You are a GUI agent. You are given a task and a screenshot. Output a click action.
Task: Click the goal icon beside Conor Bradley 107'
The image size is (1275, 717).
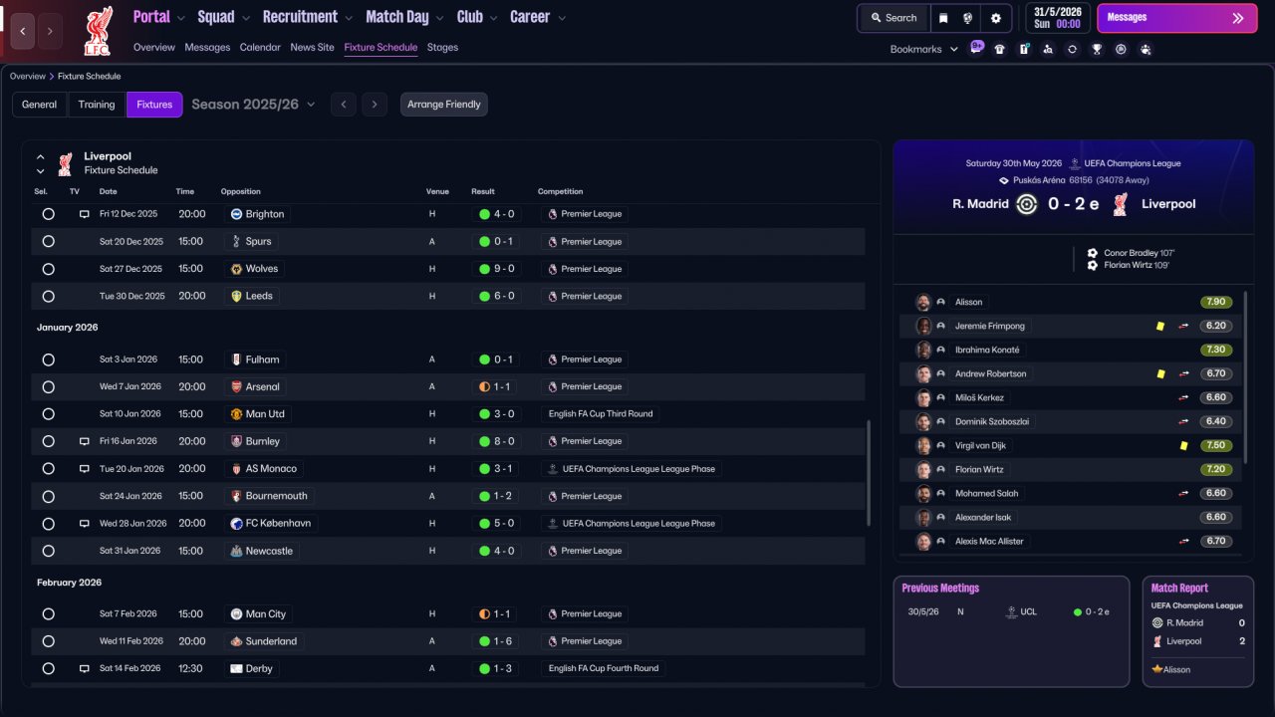point(1093,253)
